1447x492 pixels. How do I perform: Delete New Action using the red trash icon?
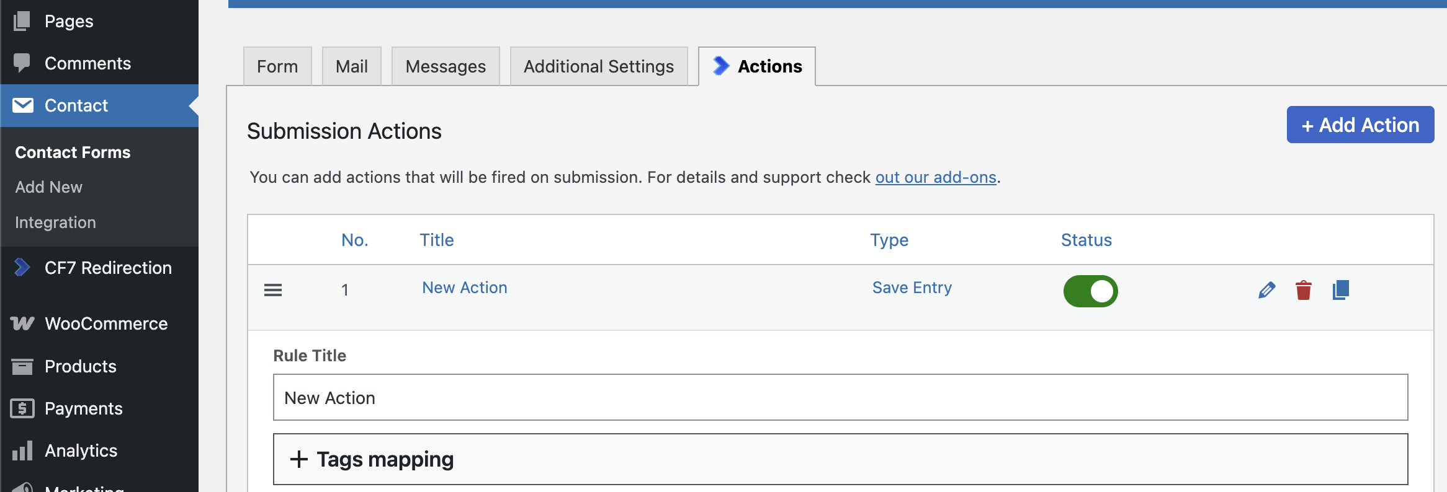[x=1303, y=290]
